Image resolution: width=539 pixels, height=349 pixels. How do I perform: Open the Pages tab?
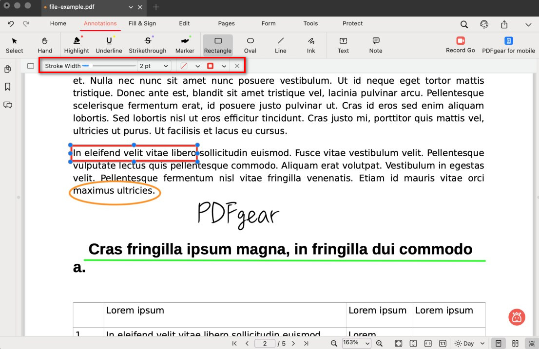pyautogui.click(x=226, y=23)
